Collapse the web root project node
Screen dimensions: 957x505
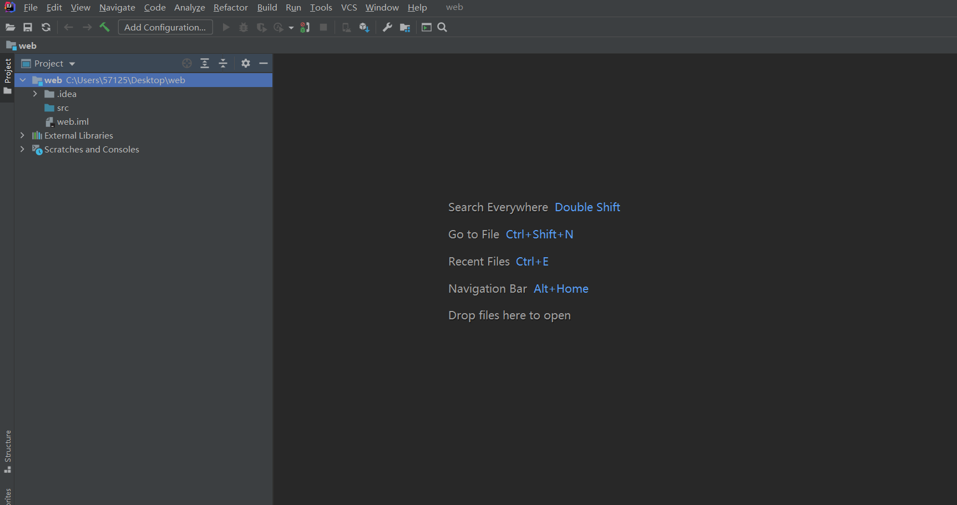point(23,80)
